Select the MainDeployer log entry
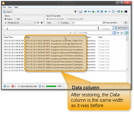 (x=64, y=53)
